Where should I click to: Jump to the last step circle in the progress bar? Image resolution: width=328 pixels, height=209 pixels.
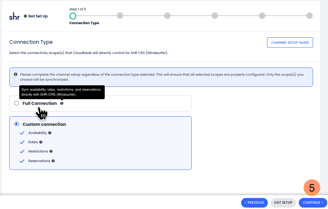pos(309,16)
